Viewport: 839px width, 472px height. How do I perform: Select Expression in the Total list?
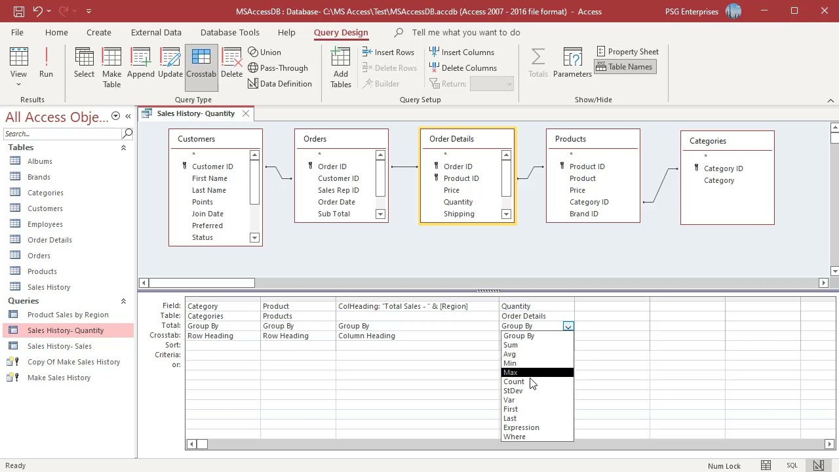pos(537,427)
